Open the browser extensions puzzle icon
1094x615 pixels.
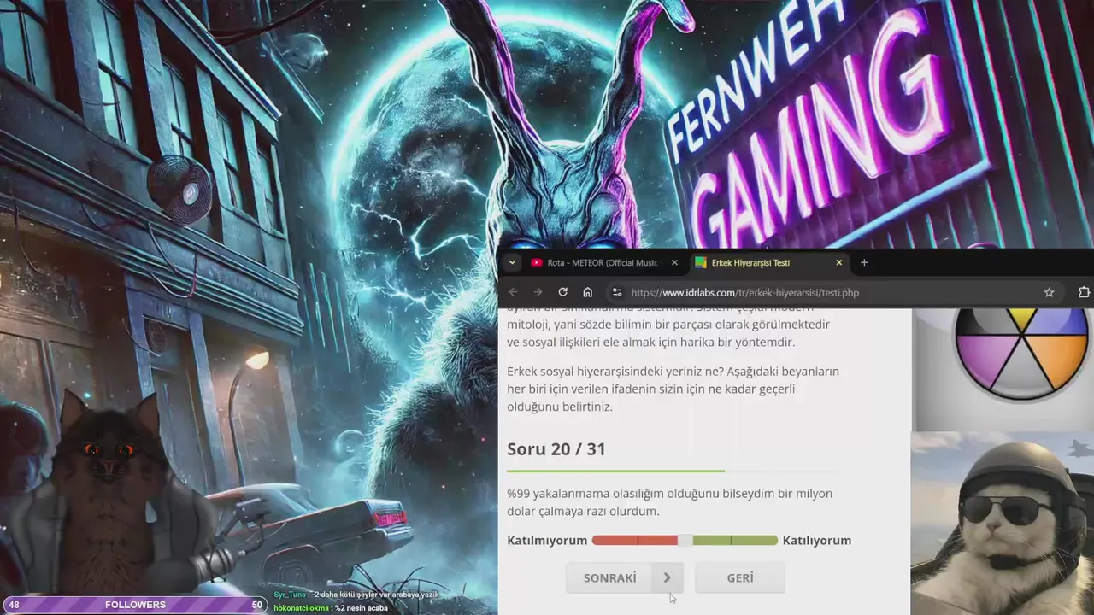(x=1084, y=292)
